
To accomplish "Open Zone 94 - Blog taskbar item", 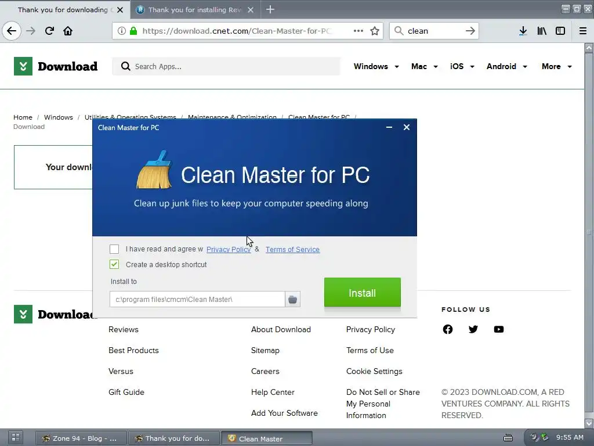I will click(81, 438).
